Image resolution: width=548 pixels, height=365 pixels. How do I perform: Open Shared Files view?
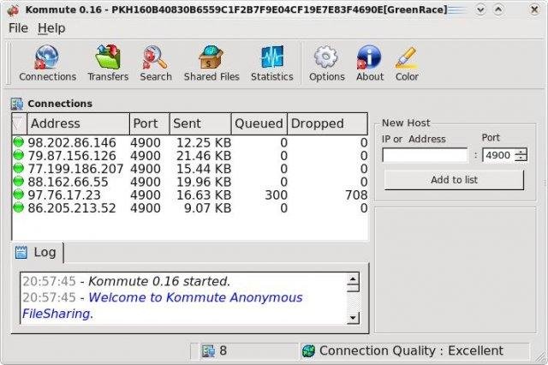[x=211, y=63]
